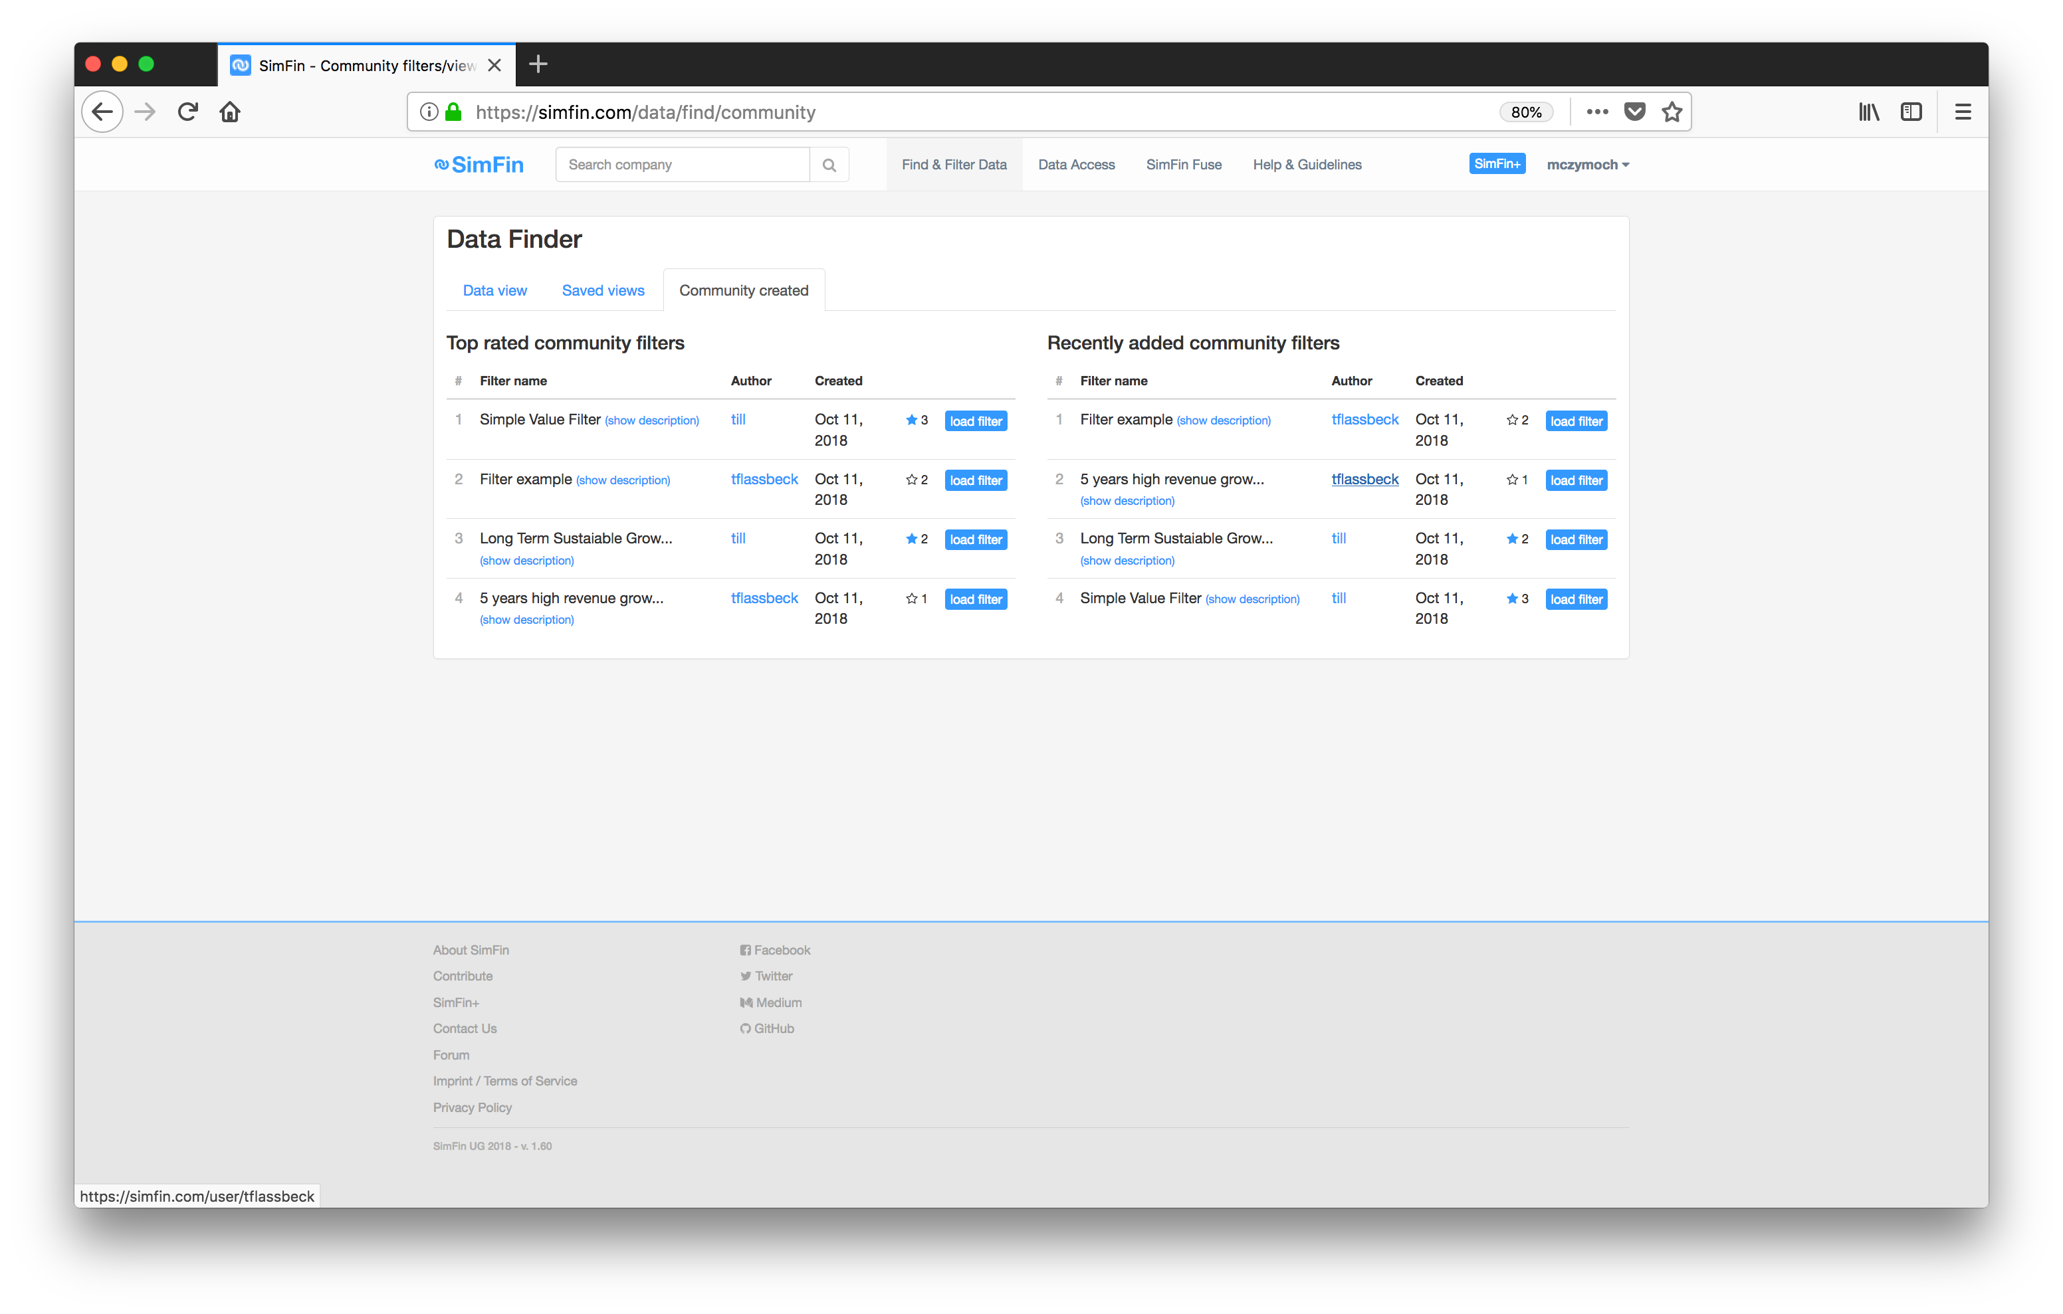
Task: Open the GitHub footer link
Action: pyautogui.click(x=773, y=1028)
